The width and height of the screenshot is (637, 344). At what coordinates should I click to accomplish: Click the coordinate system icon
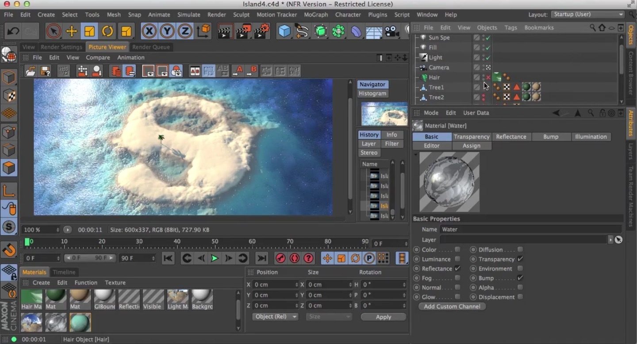coord(203,31)
